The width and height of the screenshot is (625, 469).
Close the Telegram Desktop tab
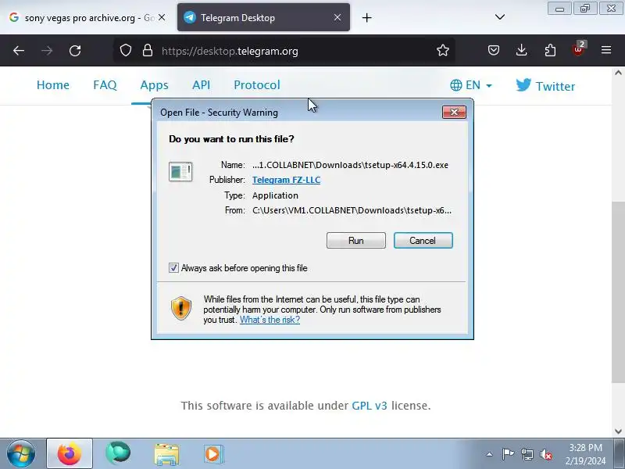click(x=337, y=17)
